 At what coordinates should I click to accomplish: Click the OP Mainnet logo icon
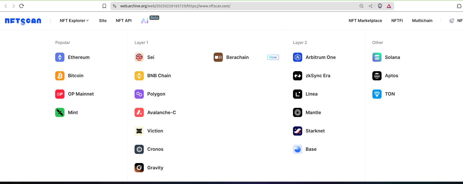pyautogui.click(x=60, y=94)
